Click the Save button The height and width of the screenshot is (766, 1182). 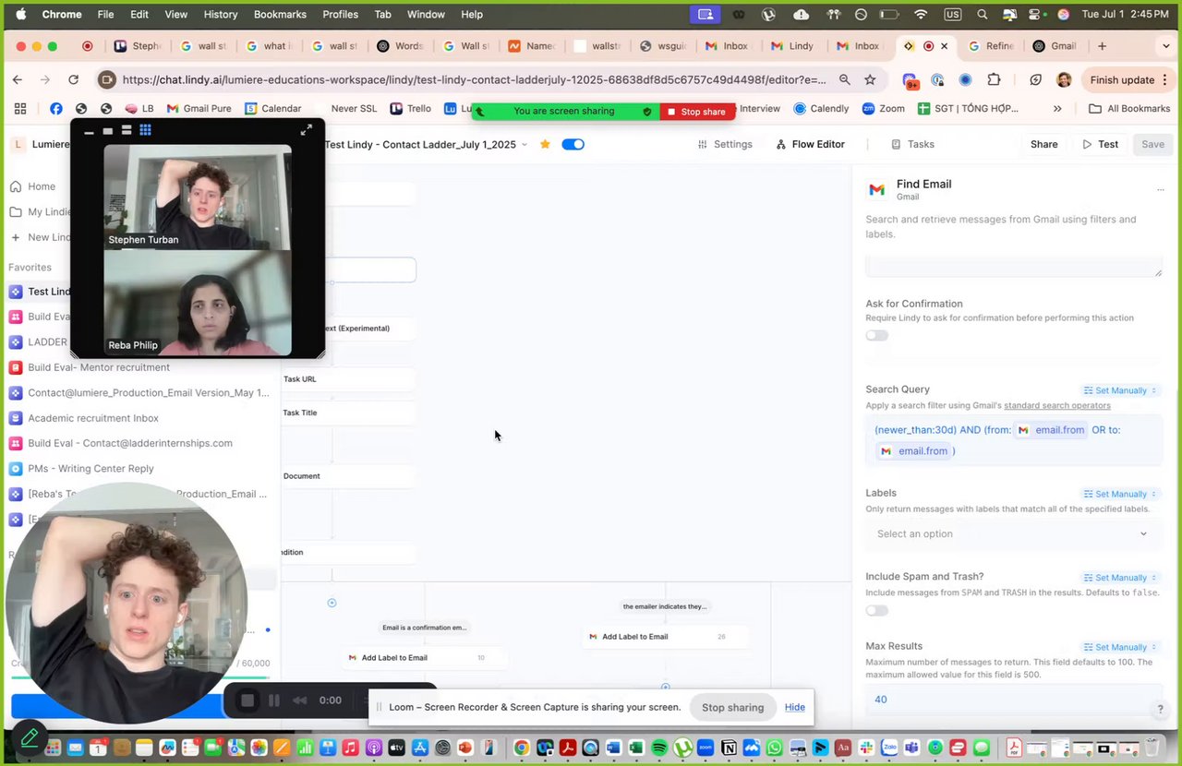pyautogui.click(x=1152, y=144)
